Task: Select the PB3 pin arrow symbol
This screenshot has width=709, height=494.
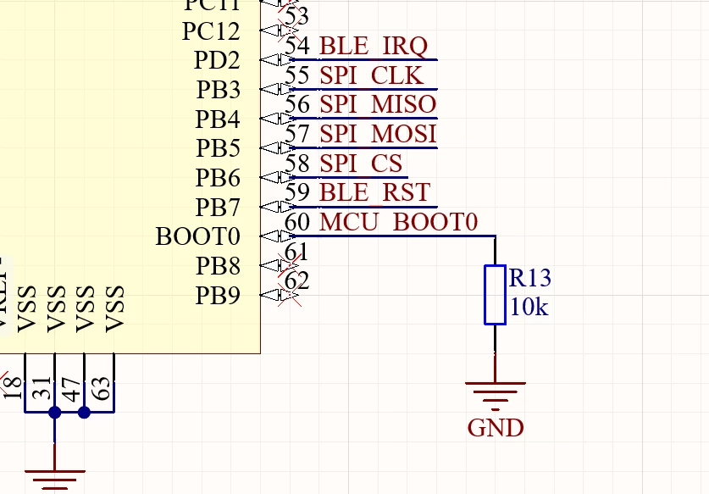Action: tap(277, 89)
